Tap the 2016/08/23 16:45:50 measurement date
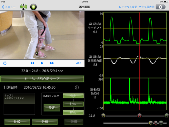 [40, 88]
